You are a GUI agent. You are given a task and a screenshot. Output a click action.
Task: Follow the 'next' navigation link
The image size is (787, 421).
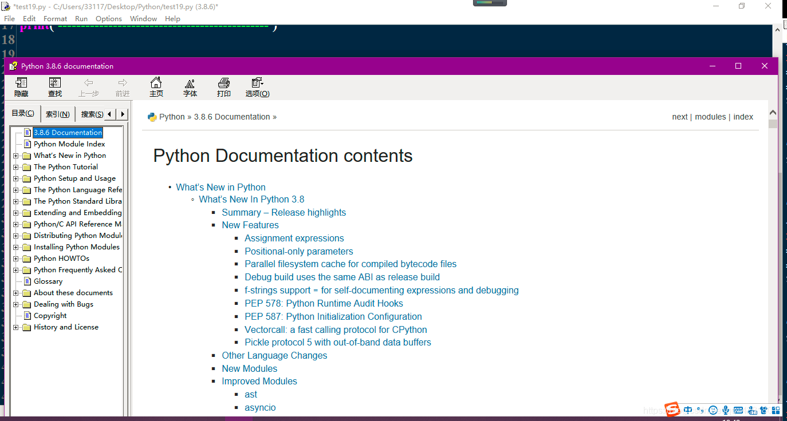[680, 117]
